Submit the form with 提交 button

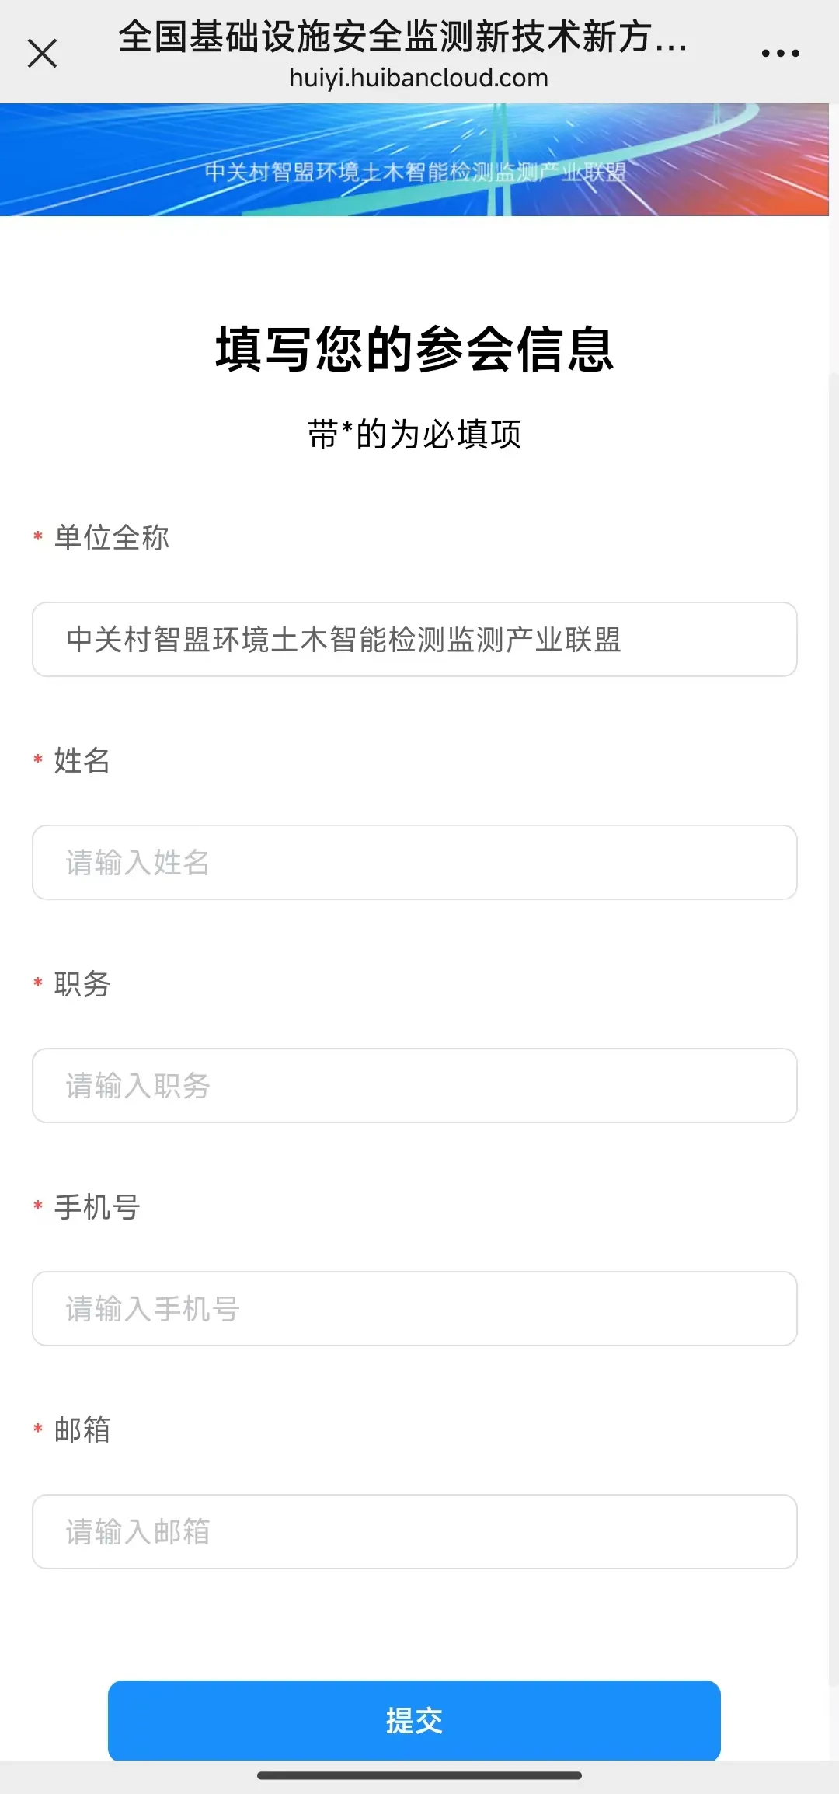[x=414, y=1720]
